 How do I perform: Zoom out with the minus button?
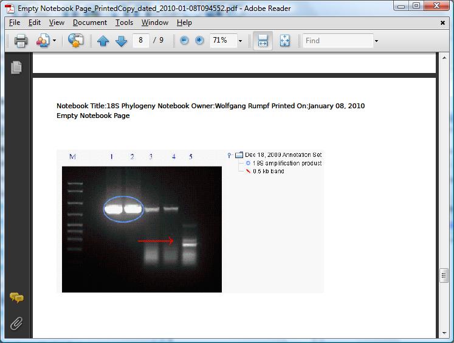(x=184, y=40)
